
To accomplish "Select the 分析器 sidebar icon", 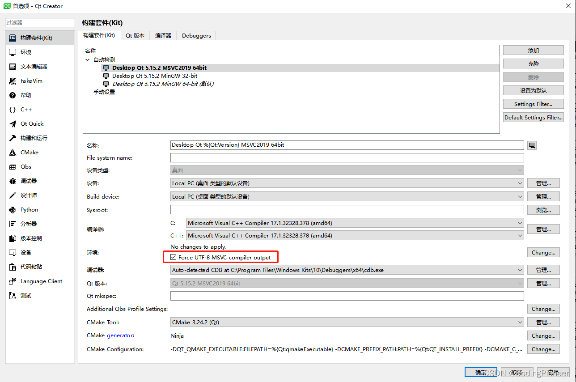I will [13, 224].
